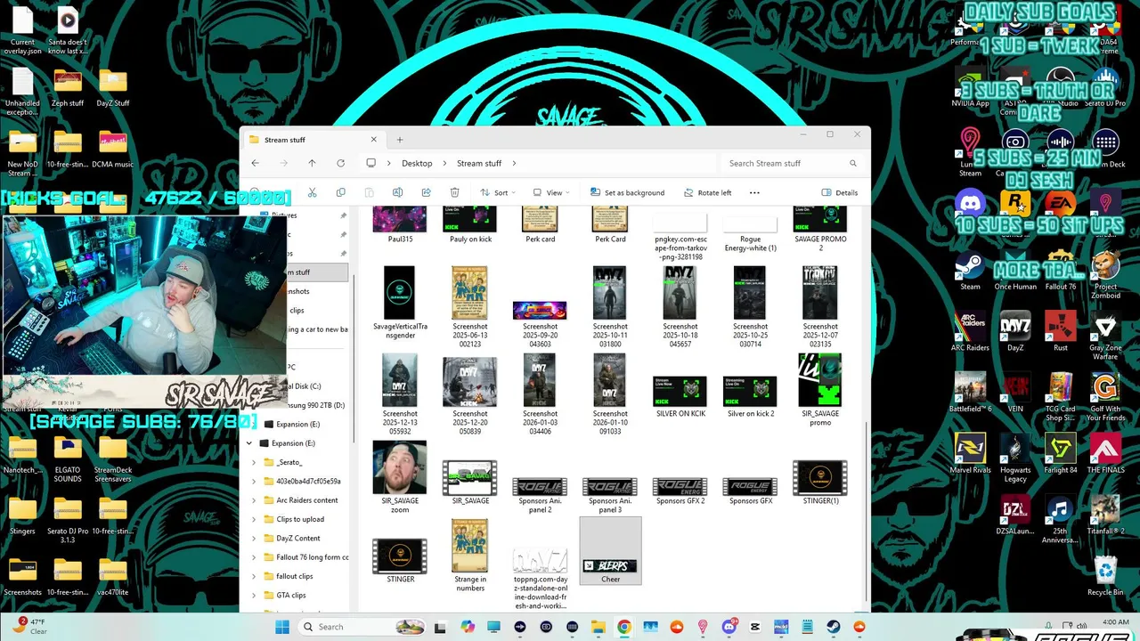Open Chrome from the taskbar

click(x=624, y=627)
